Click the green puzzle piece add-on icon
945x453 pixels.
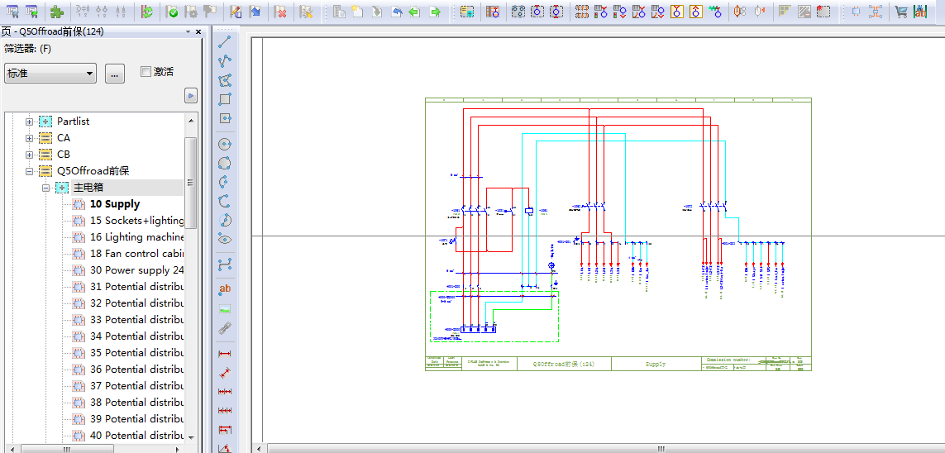pyautogui.click(x=57, y=11)
